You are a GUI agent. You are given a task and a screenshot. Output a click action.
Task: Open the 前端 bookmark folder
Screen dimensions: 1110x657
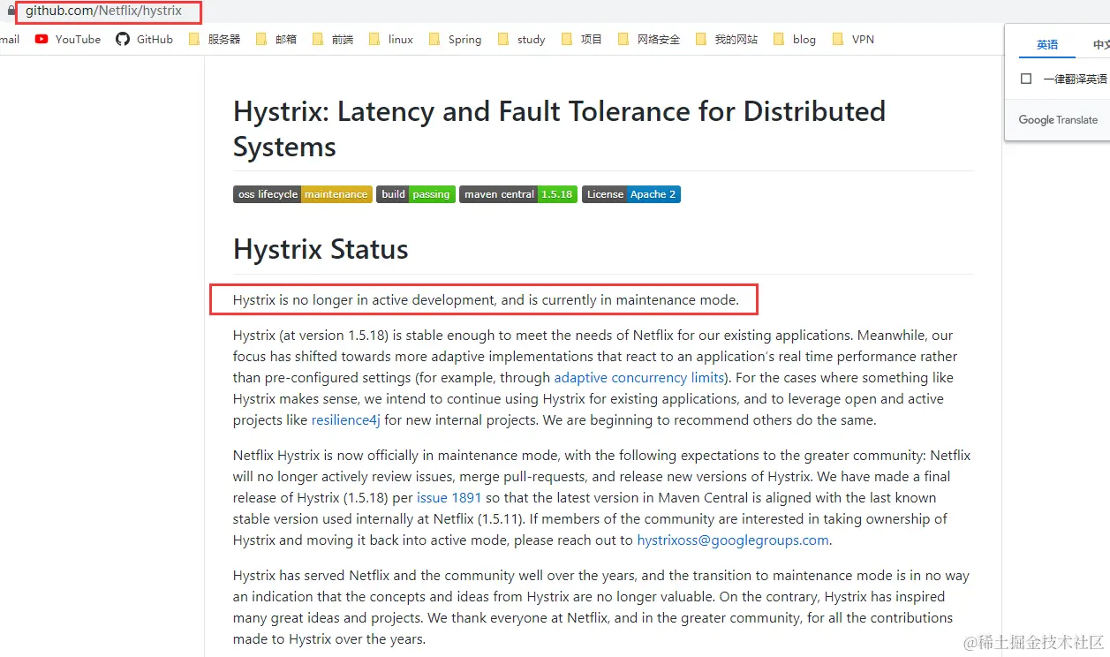[333, 39]
